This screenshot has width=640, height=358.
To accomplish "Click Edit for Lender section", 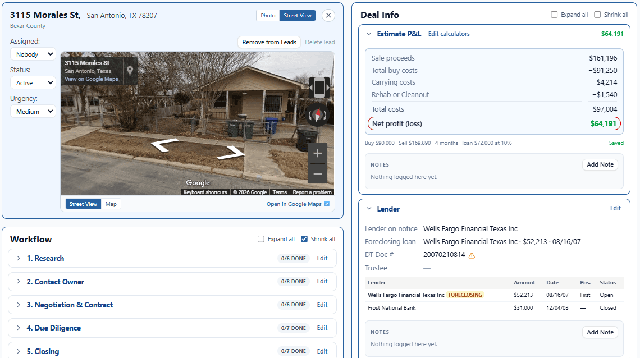I will (x=615, y=208).
